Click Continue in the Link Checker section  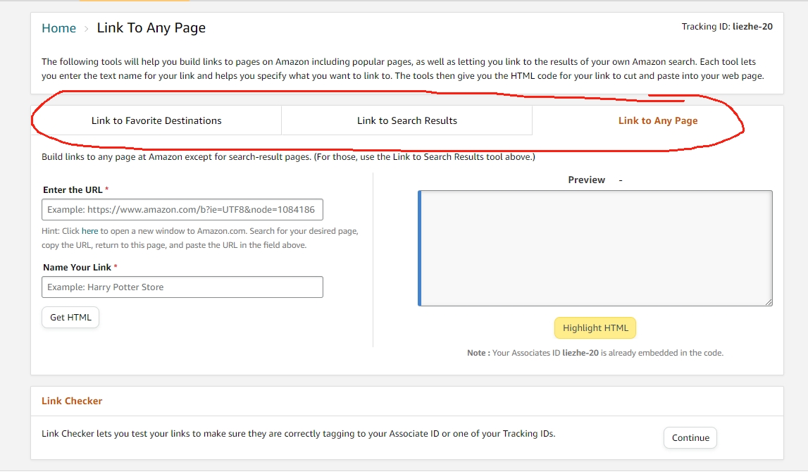[690, 437]
